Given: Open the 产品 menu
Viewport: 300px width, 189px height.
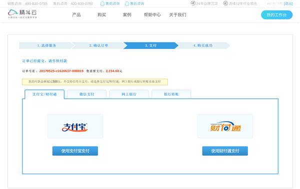Looking at the screenshot, I should 76,14.
